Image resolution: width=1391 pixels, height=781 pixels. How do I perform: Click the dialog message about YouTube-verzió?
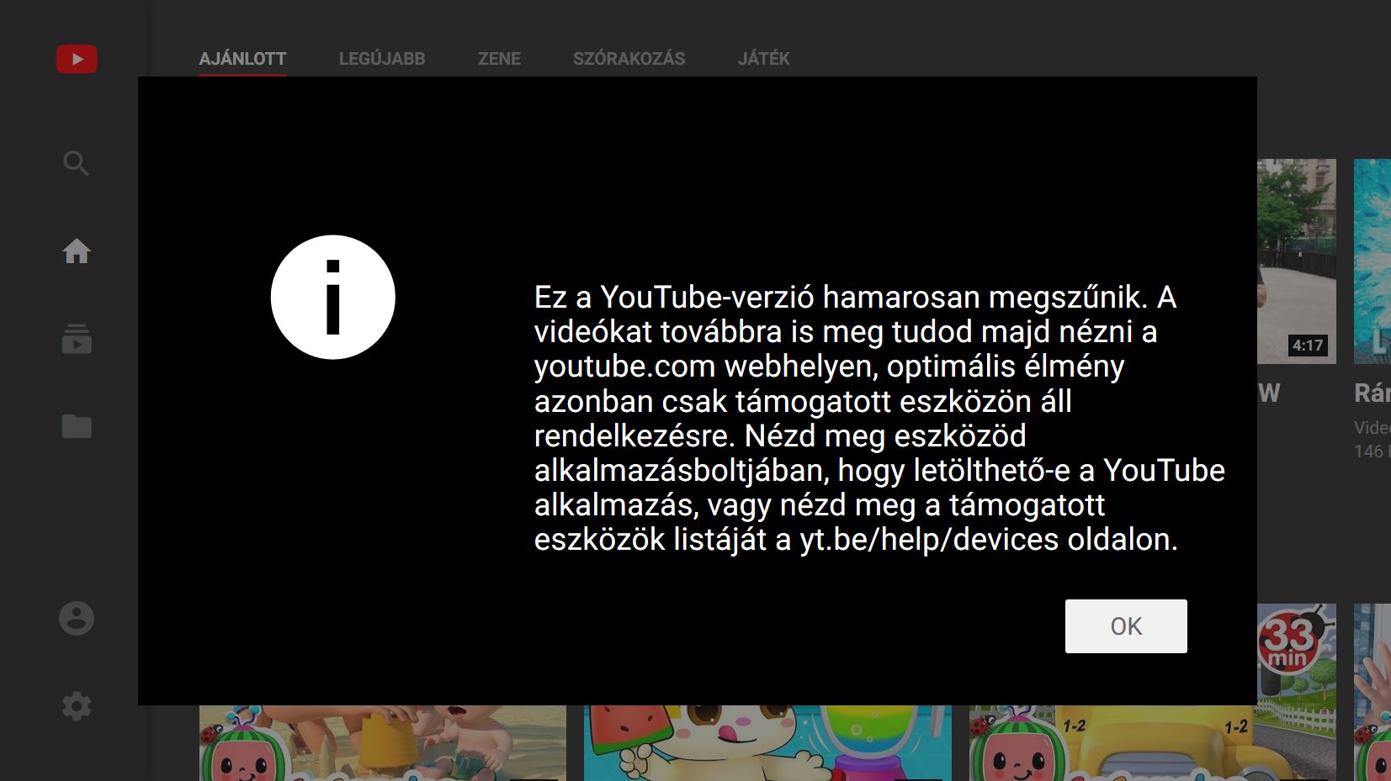click(879, 418)
